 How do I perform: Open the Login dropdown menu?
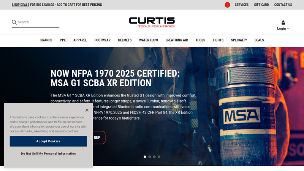point(283,28)
